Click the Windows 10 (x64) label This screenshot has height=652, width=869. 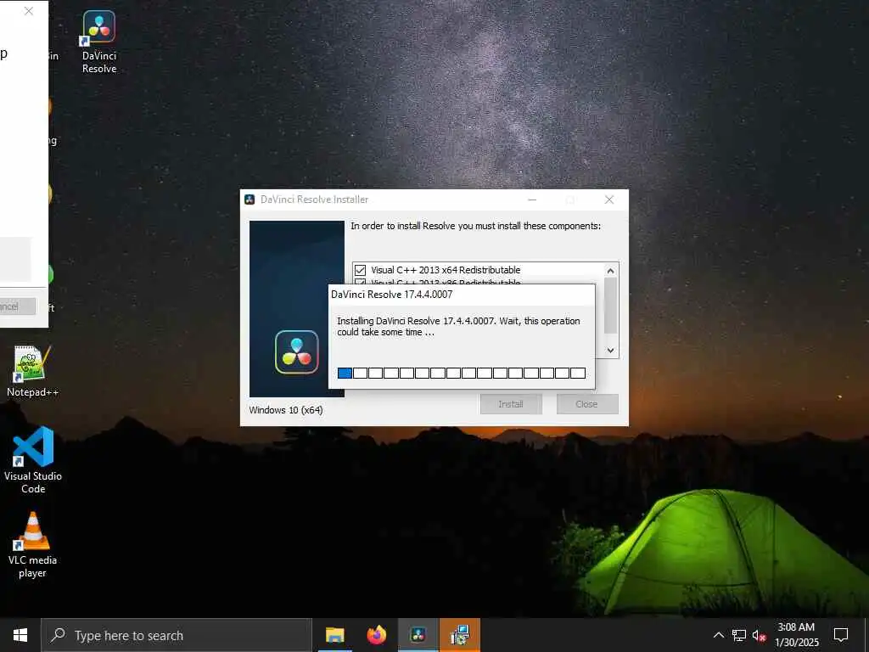coord(286,410)
